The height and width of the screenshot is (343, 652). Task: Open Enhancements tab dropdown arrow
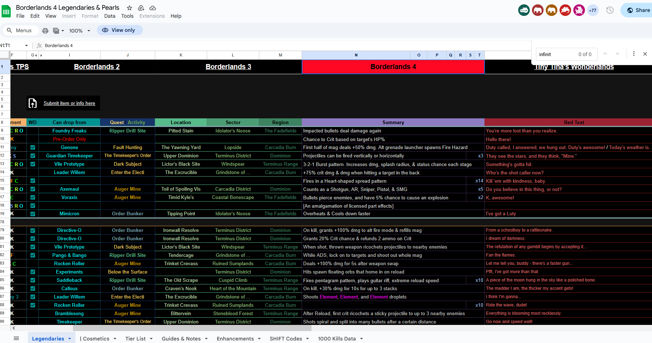tap(259, 339)
